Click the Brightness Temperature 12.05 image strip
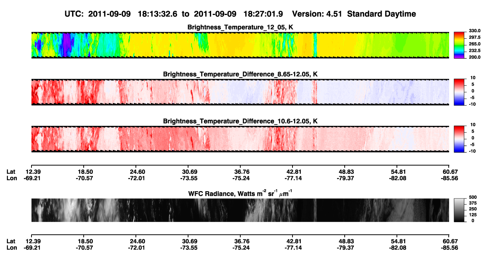 coord(240,45)
